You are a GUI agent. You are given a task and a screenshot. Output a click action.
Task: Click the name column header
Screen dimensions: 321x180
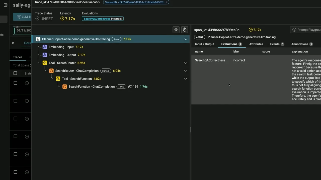(x=199, y=51)
